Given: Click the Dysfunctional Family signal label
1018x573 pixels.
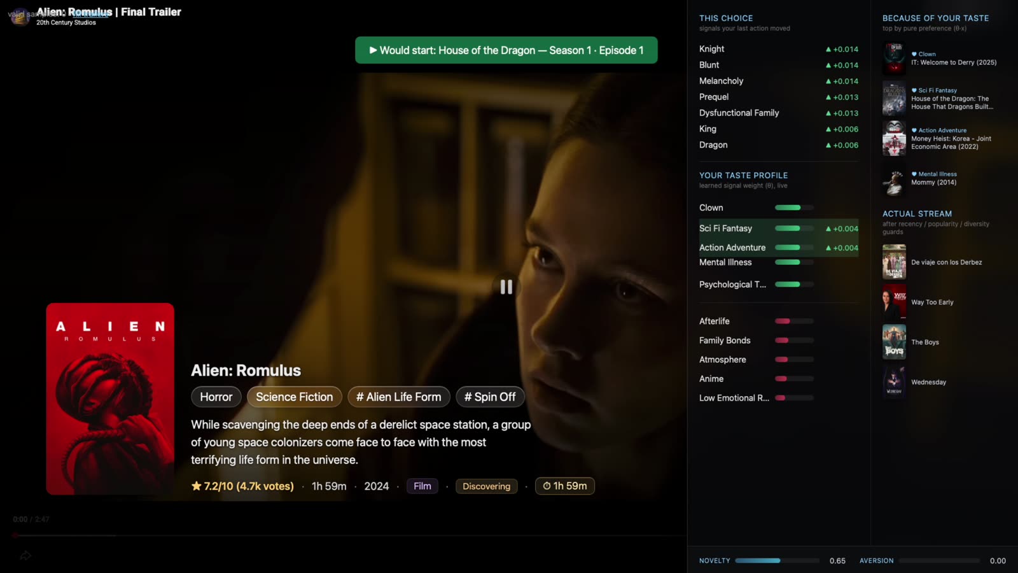Looking at the screenshot, I should pos(739,113).
